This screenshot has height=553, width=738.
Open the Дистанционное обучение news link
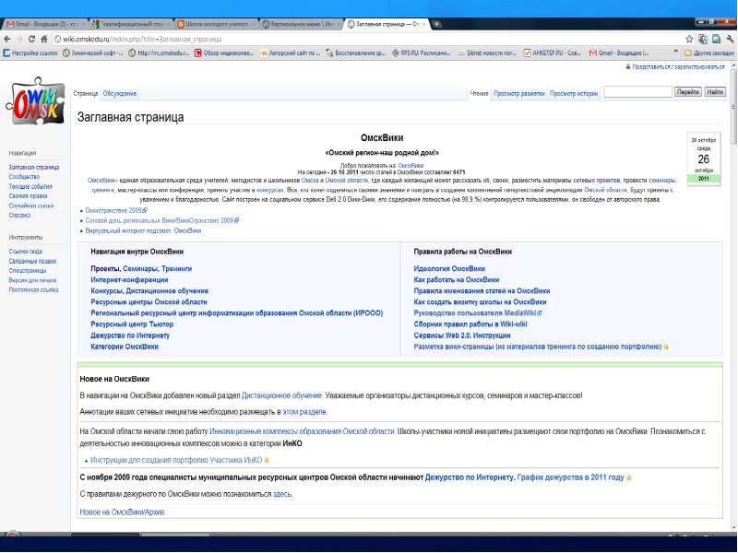(x=281, y=395)
